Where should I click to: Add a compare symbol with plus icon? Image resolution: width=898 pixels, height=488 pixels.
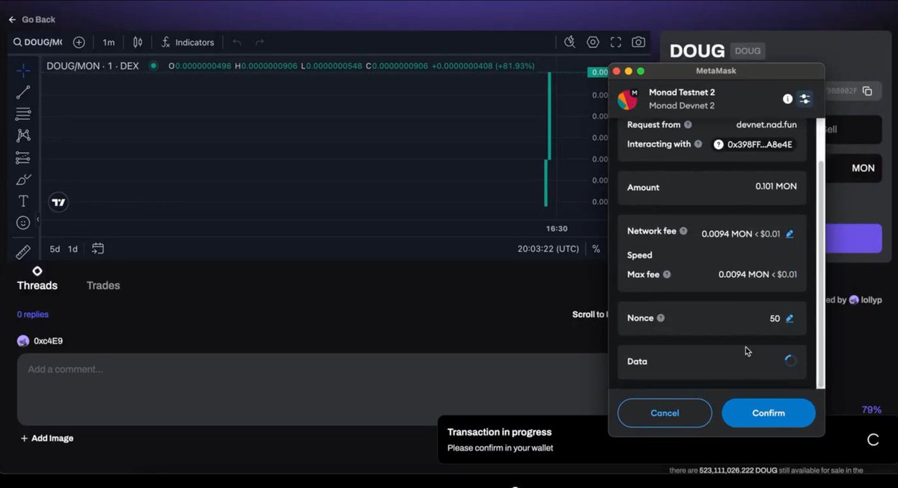(x=79, y=43)
